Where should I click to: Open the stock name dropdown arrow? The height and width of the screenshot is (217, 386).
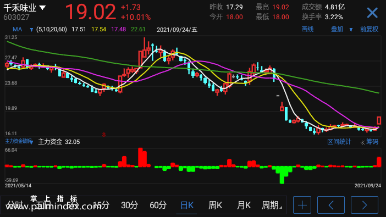pos(42,8)
